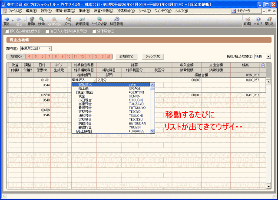The width and height of the screenshot is (278, 200).
Task: Select month 1 in the period bar
Action: pos(89,56)
